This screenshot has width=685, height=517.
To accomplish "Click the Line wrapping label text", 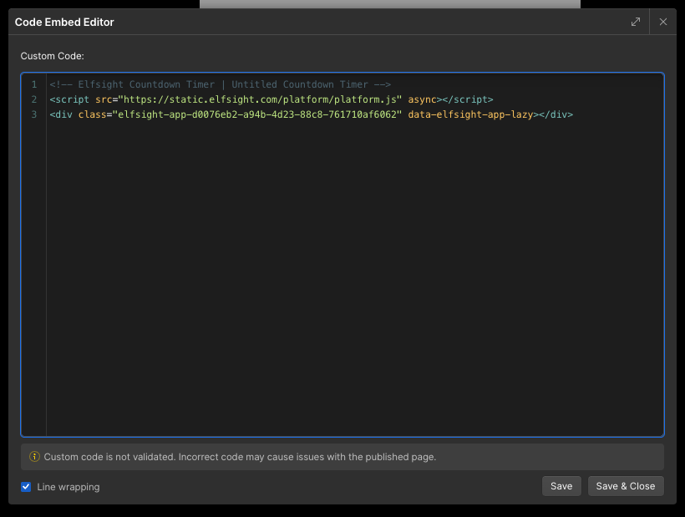I will pos(68,487).
